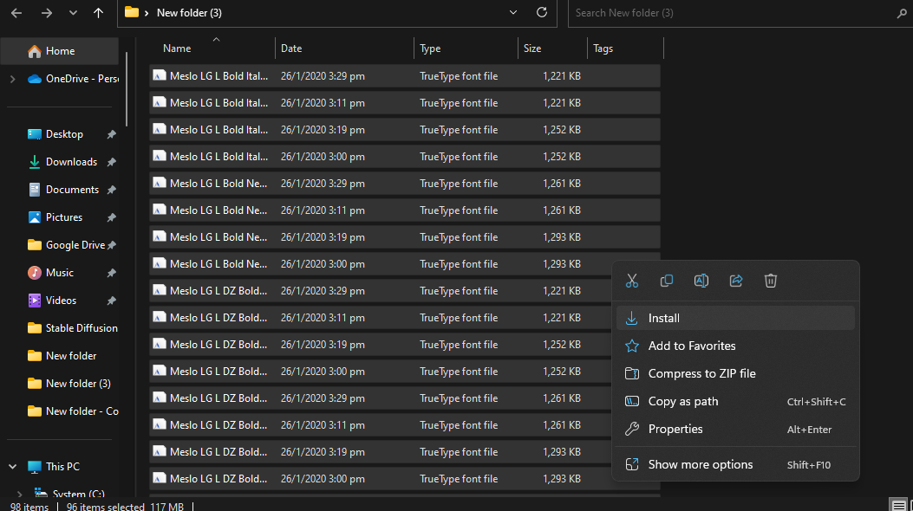Viewport: 913px width, 511px height.
Task: Click the Refresh button beside address bar
Action: click(x=542, y=13)
